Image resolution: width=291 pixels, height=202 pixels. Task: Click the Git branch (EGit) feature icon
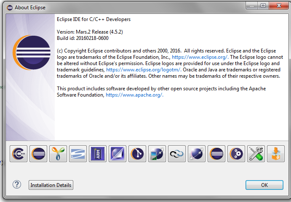[137, 154]
